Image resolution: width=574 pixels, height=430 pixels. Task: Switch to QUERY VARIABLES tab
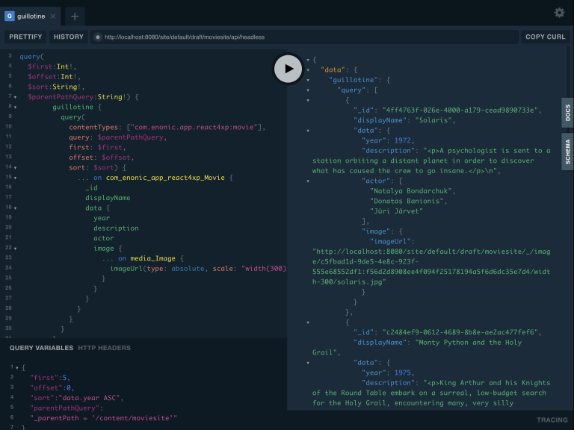click(41, 348)
